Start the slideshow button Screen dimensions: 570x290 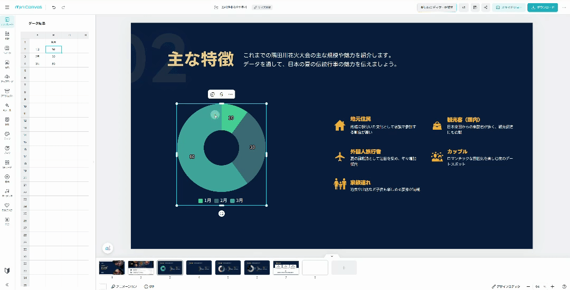tap(509, 7)
